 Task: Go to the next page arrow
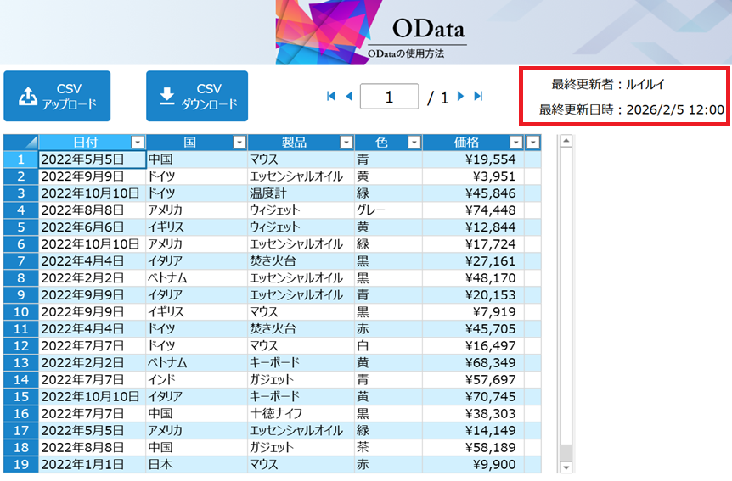(x=461, y=97)
